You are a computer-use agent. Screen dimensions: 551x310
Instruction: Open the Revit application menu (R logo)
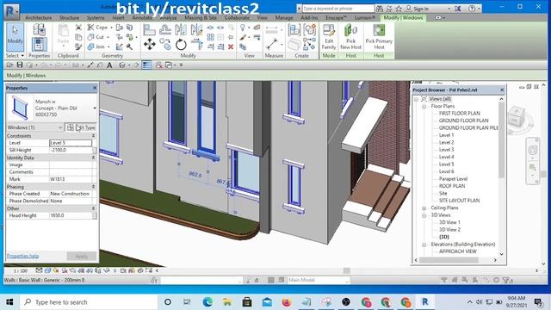point(11,11)
